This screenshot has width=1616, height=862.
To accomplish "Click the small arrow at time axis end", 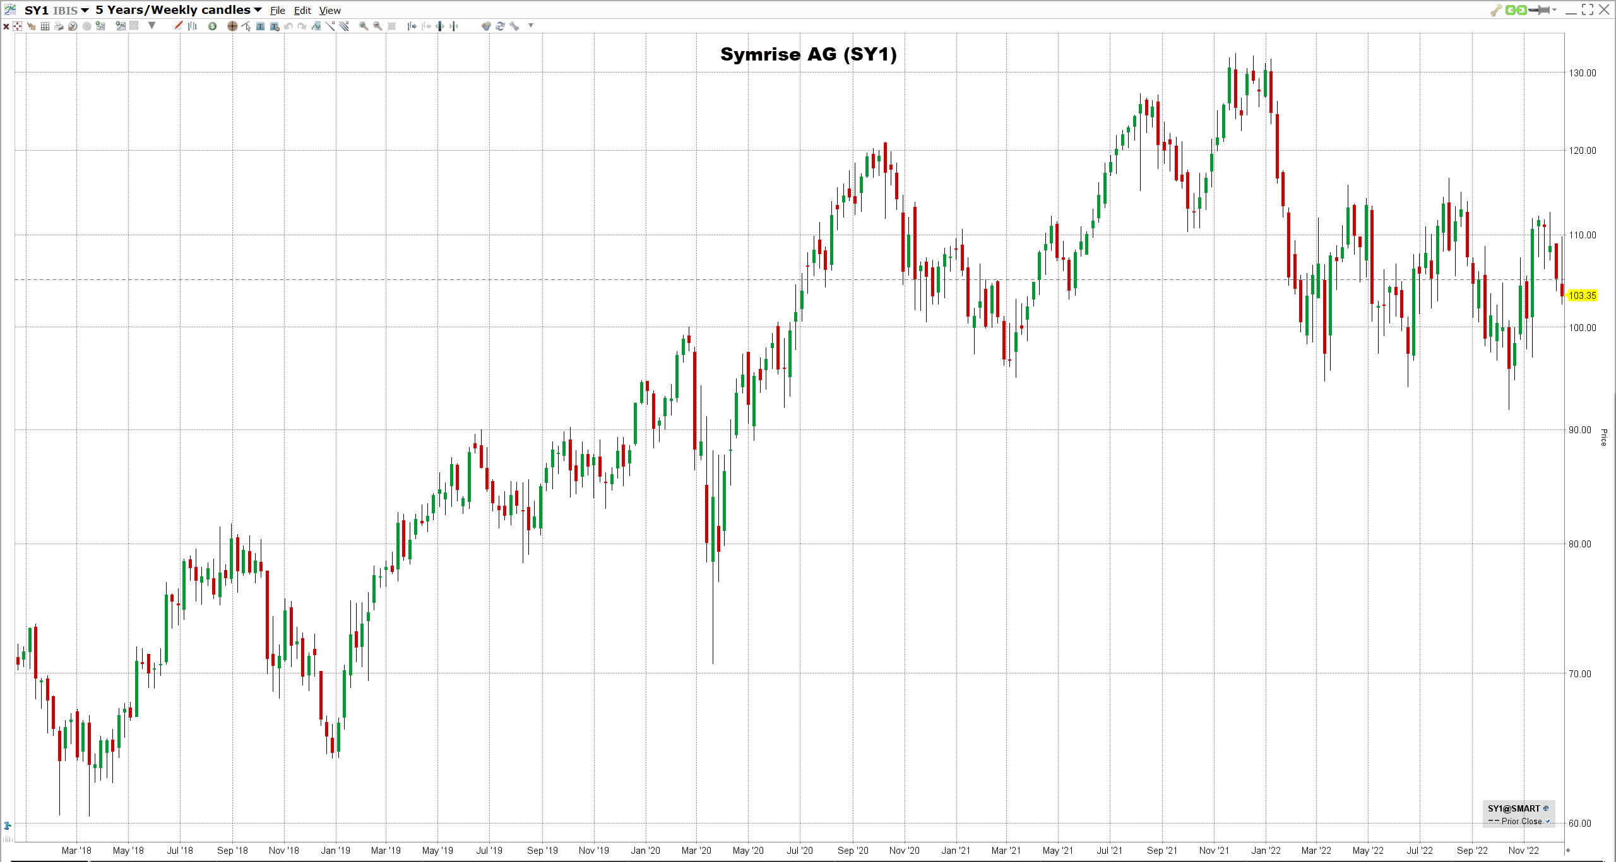I will coord(1567,850).
